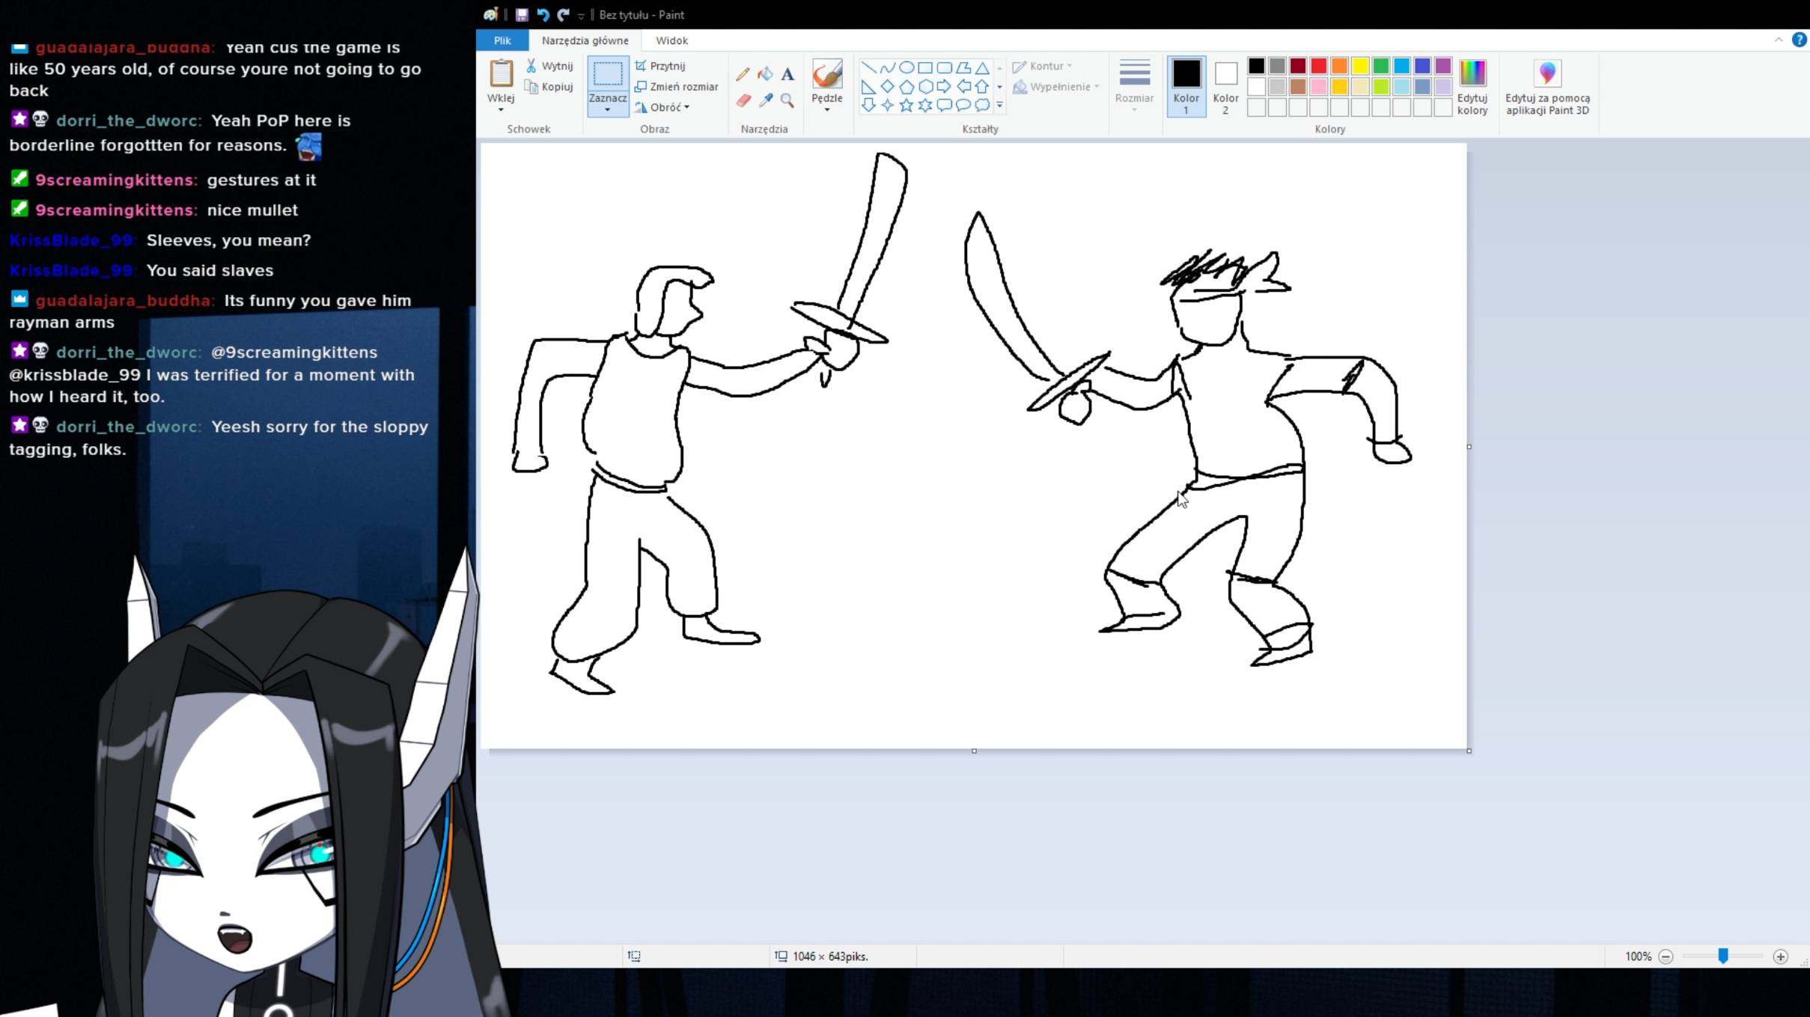Pick the red color swatch

1318,66
